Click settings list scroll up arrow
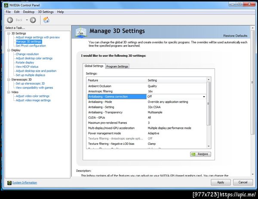Viewport: 258px width, 199px height. (x=209, y=80)
